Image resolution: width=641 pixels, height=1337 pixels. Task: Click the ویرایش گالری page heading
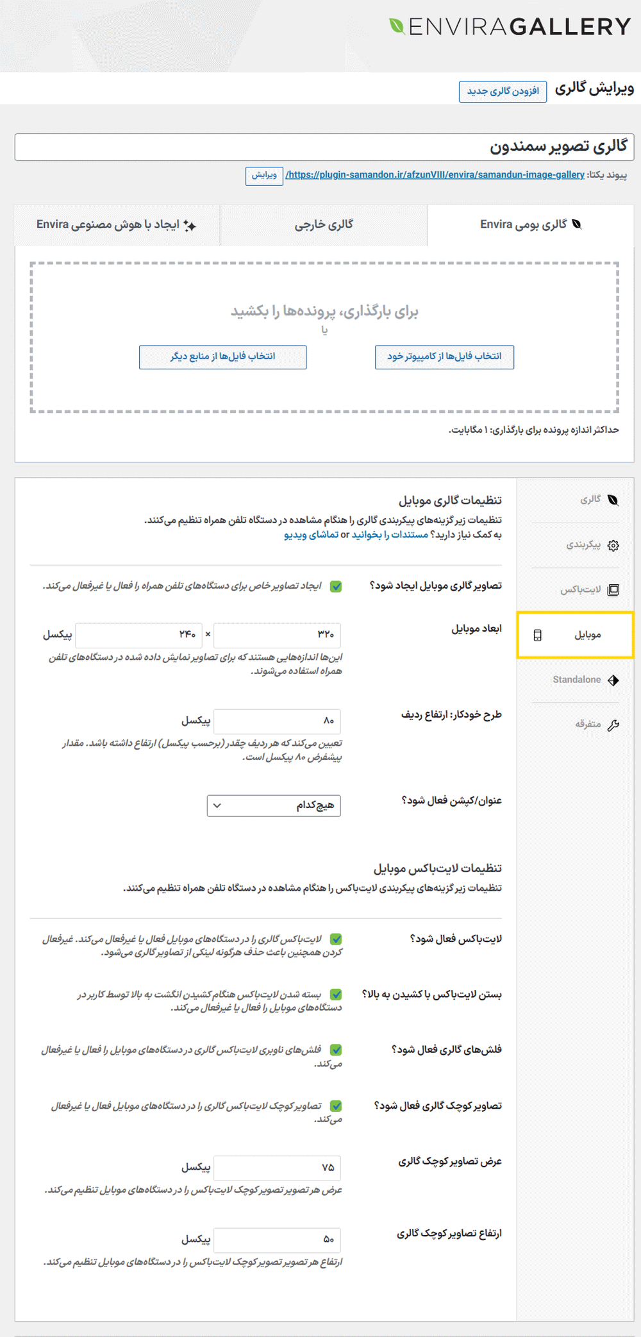tap(594, 88)
